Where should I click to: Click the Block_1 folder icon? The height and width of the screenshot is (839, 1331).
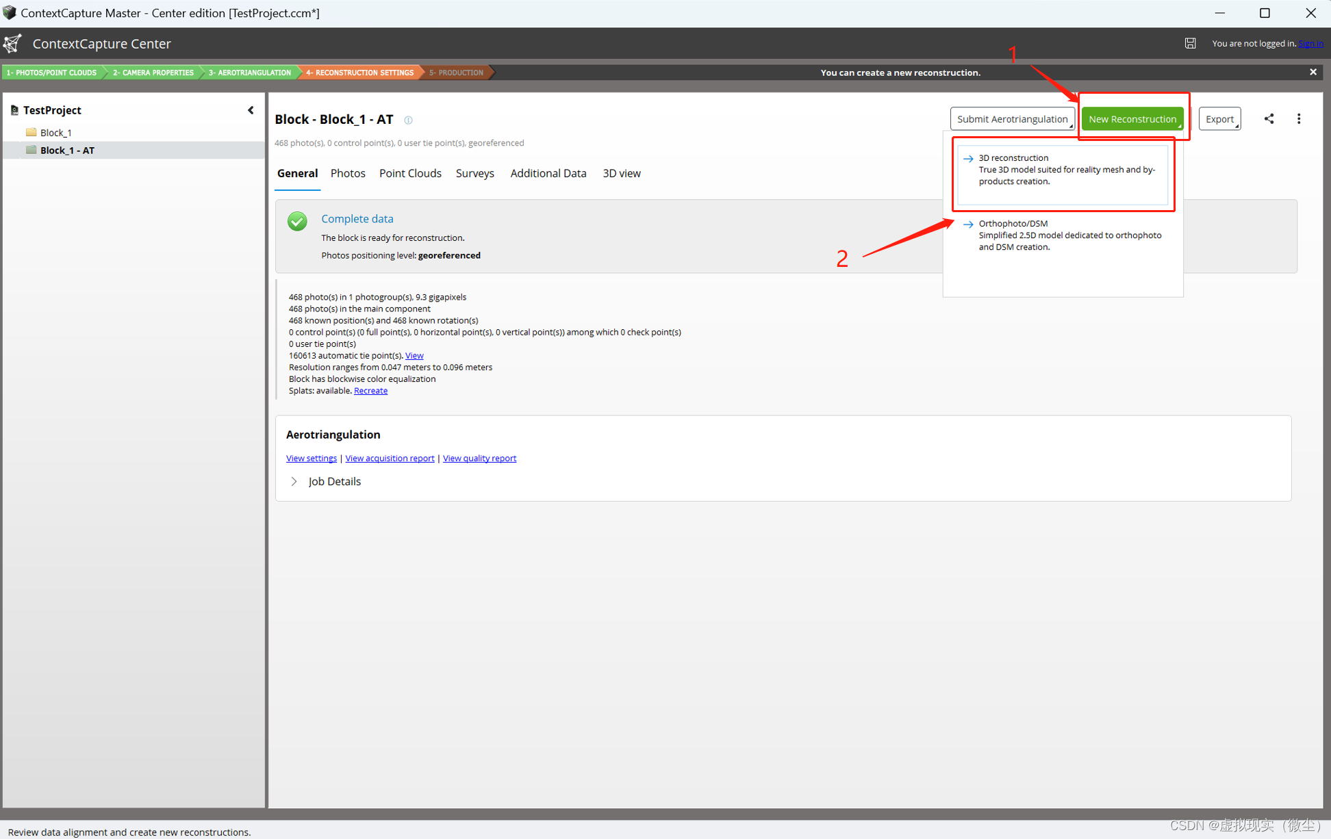pos(31,132)
